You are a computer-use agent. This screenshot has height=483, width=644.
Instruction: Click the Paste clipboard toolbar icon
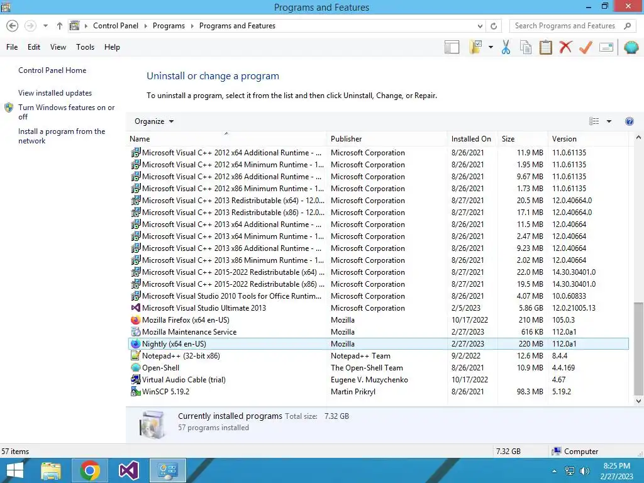545,47
